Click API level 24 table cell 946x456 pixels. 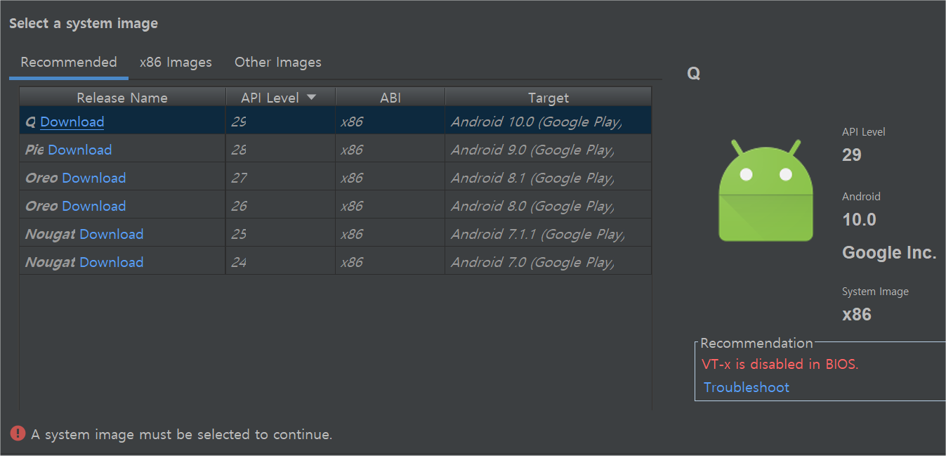tap(280, 262)
